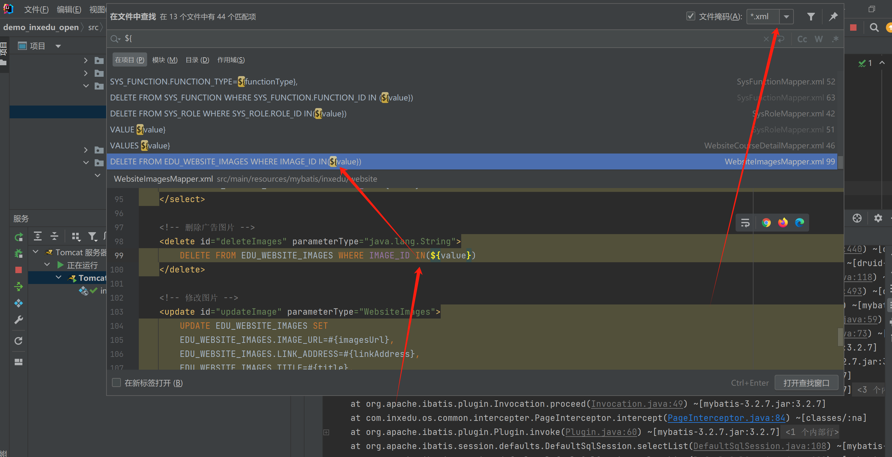
Task: Toggle the file mask checkbox
Action: [691, 16]
